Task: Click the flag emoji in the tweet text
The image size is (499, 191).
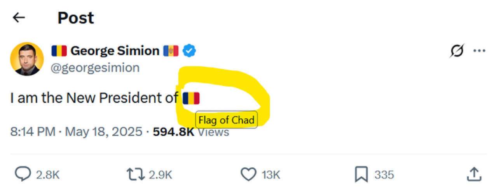Action: (191, 98)
